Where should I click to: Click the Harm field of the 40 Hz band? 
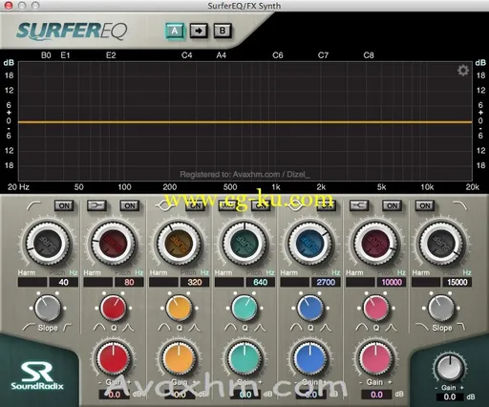(32, 282)
